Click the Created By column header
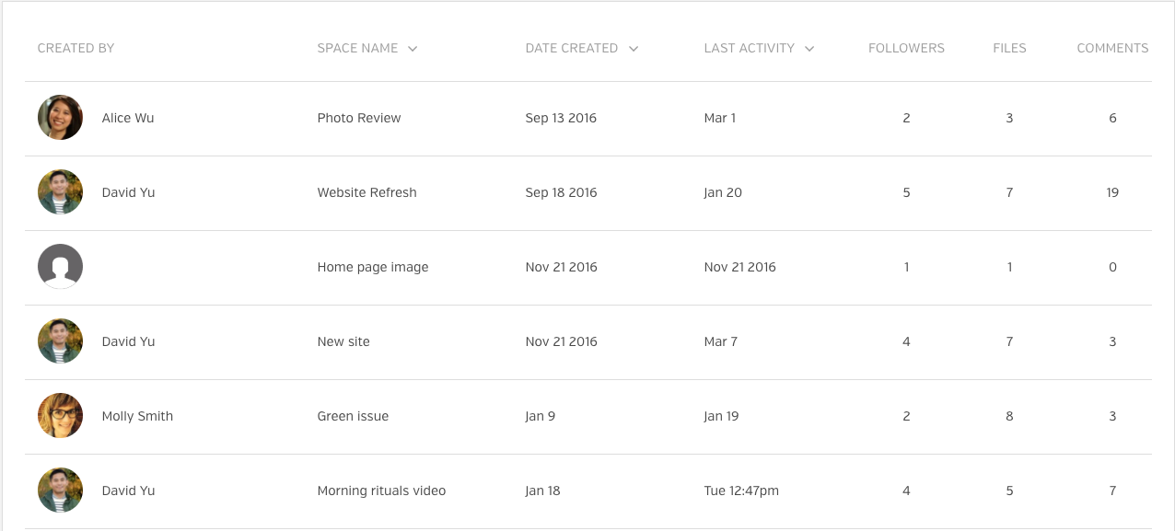This screenshot has height=531, width=1175. [x=76, y=48]
